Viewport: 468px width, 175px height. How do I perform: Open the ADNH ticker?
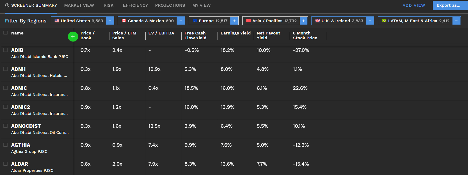coord(18,69)
